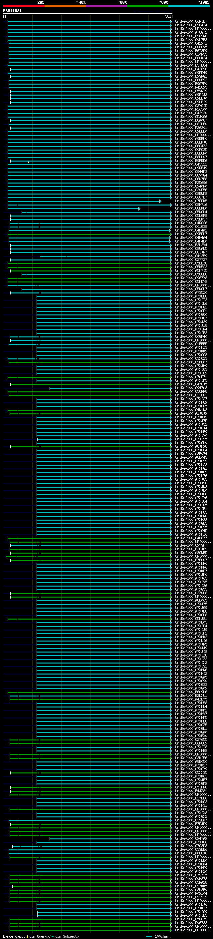The image size is (213, 939).
Task: Click hit label UniRef100_C1FEB5
Action: (191, 344)
